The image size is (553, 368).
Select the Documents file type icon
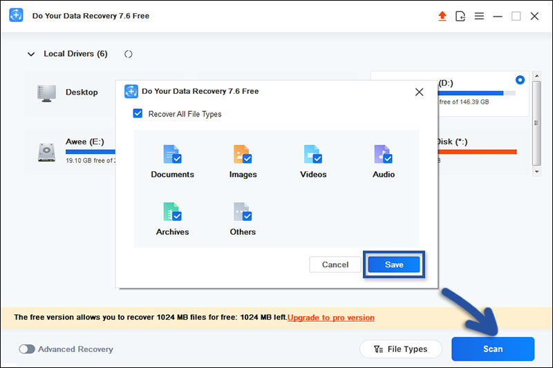pyautogui.click(x=172, y=155)
